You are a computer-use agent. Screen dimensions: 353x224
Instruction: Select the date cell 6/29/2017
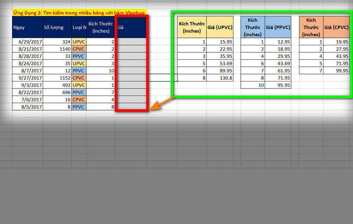[27, 42]
